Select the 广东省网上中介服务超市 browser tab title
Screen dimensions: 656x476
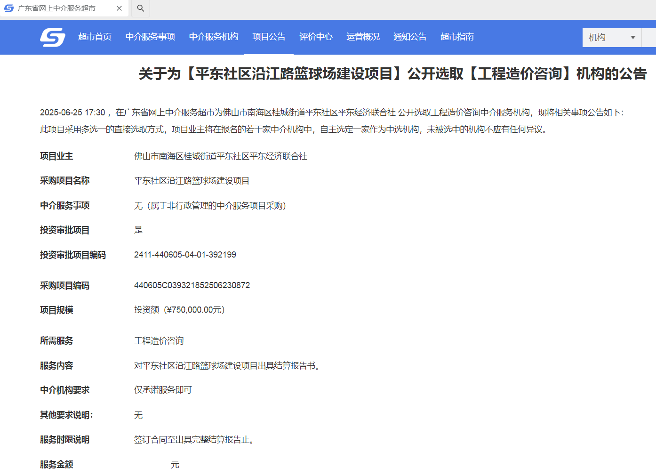pyautogui.click(x=56, y=8)
